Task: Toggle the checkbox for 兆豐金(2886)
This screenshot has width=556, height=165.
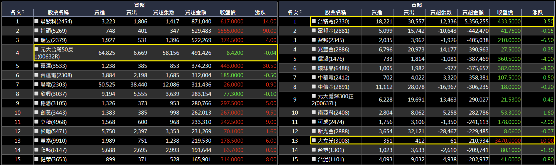Action: [314, 49]
